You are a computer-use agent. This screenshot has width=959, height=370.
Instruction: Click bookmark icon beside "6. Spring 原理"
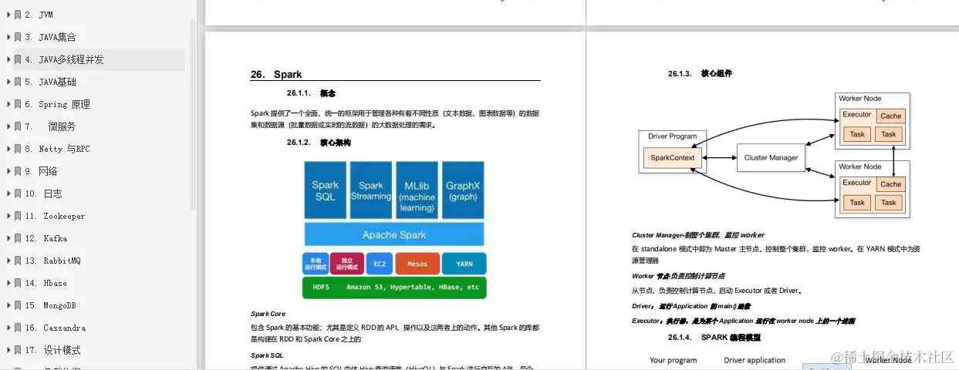point(18,104)
